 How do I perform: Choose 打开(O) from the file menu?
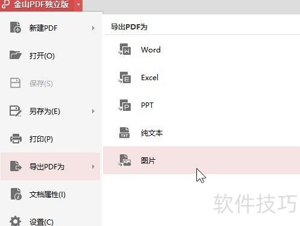pos(51,55)
